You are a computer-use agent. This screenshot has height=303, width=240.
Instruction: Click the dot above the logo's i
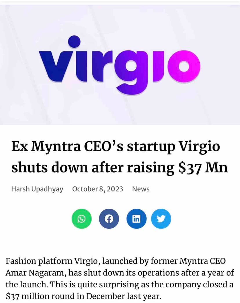pos(75,42)
